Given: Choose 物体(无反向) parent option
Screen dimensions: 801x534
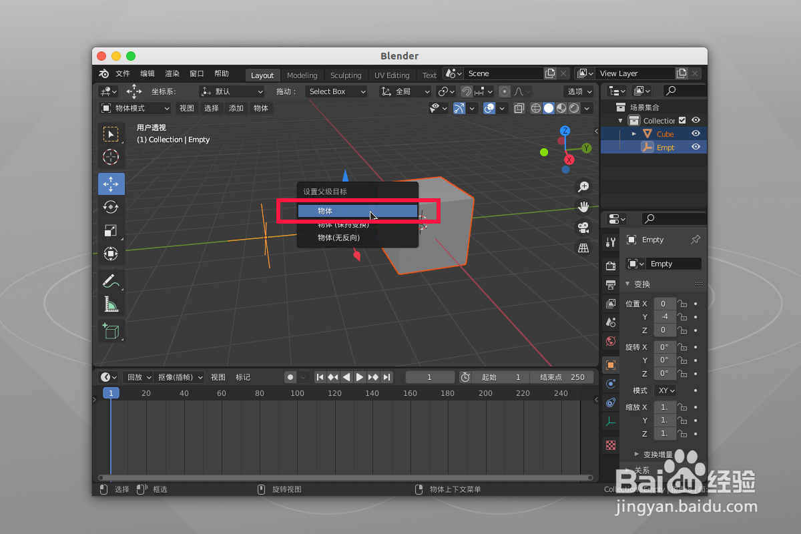Looking at the screenshot, I should [x=358, y=238].
